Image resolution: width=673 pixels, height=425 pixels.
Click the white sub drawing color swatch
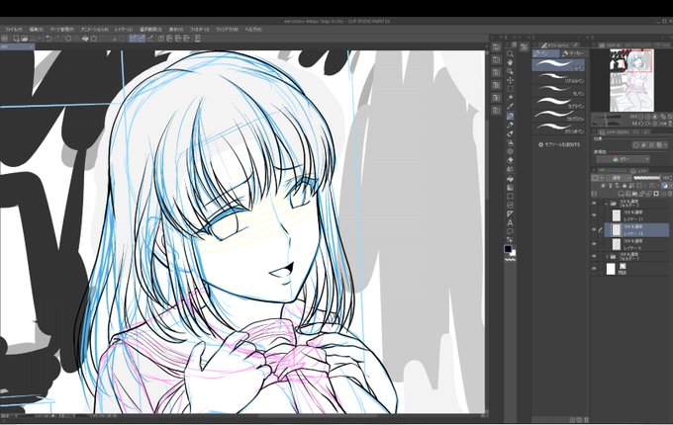[513, 253]
